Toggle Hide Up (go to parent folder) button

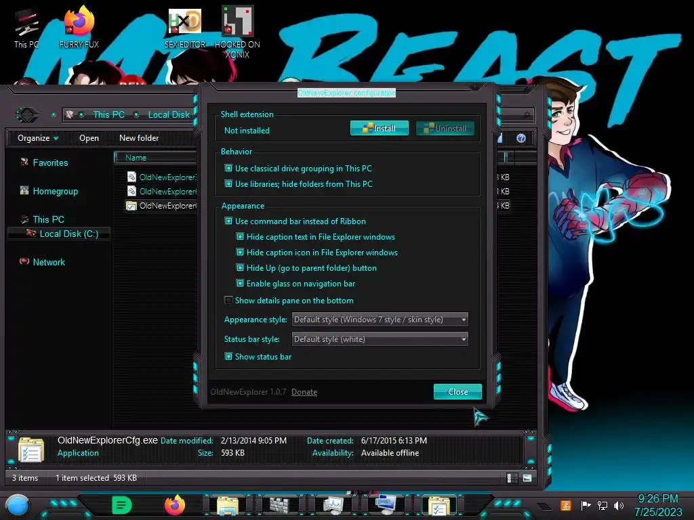240,268
